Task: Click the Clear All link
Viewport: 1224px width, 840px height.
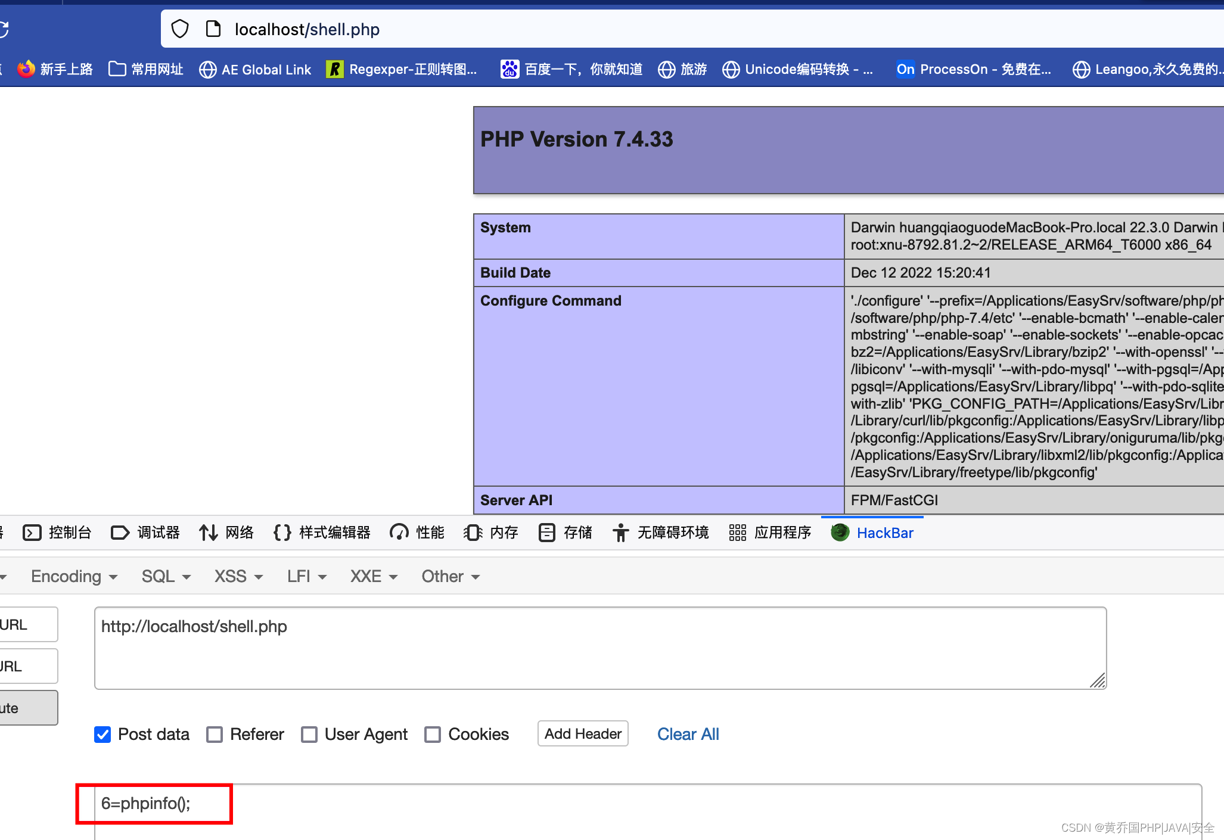Action: coord(688,734)
